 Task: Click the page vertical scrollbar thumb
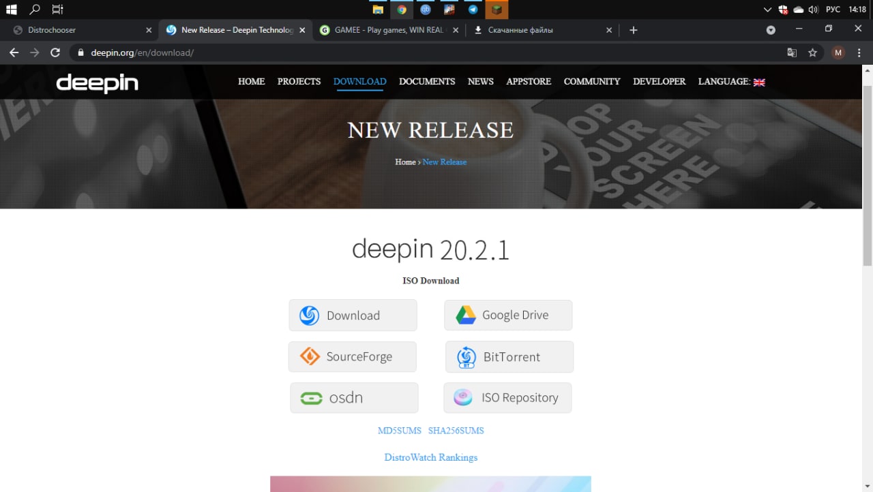[x=868, y=176]
